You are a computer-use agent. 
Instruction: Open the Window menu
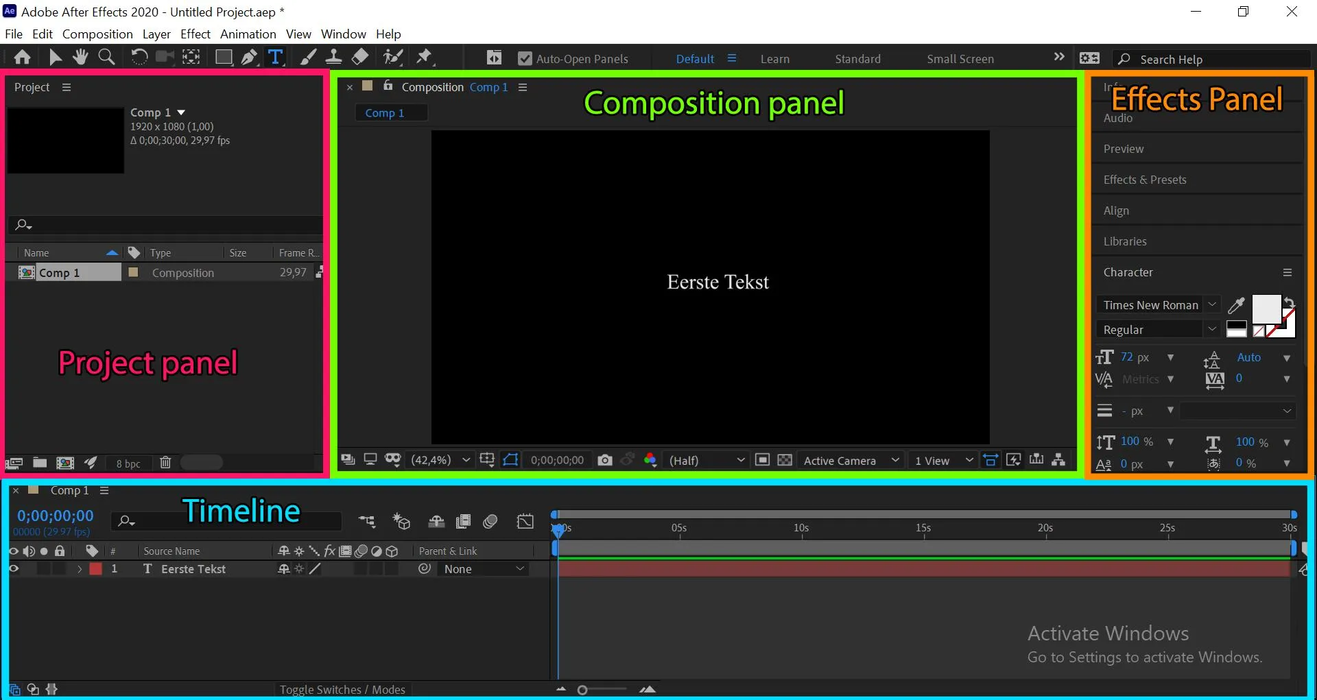344,34
